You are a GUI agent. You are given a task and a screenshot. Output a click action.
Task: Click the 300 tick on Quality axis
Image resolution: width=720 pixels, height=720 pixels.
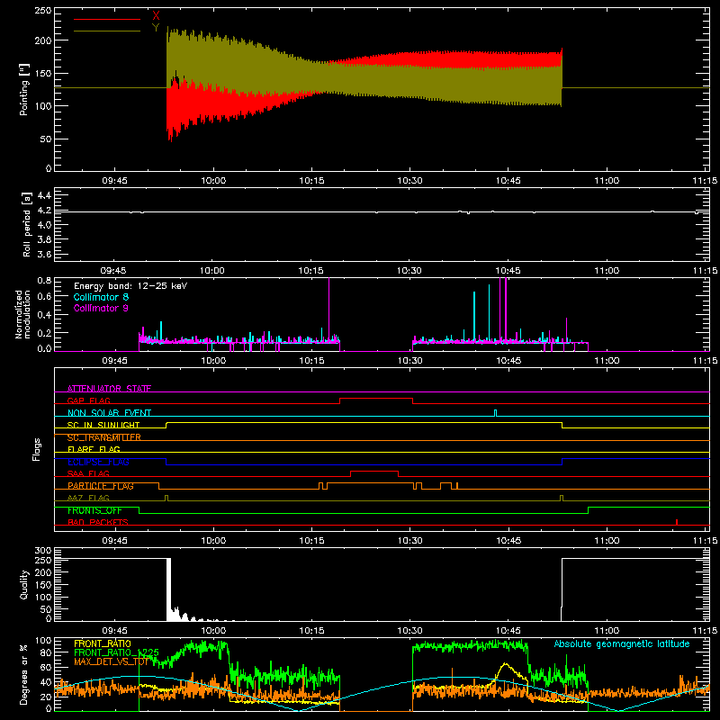pyautogui.click(x=43, y=551)
